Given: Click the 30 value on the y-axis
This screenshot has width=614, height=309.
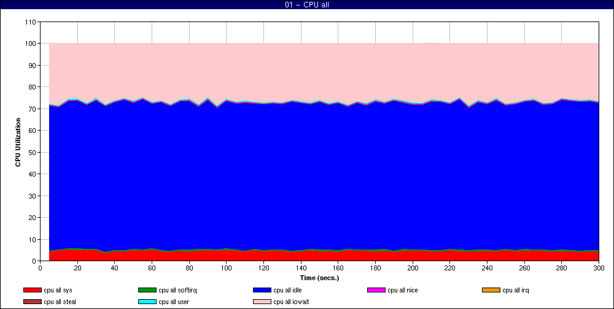Looking at the screenshot, I should [32, 196].
